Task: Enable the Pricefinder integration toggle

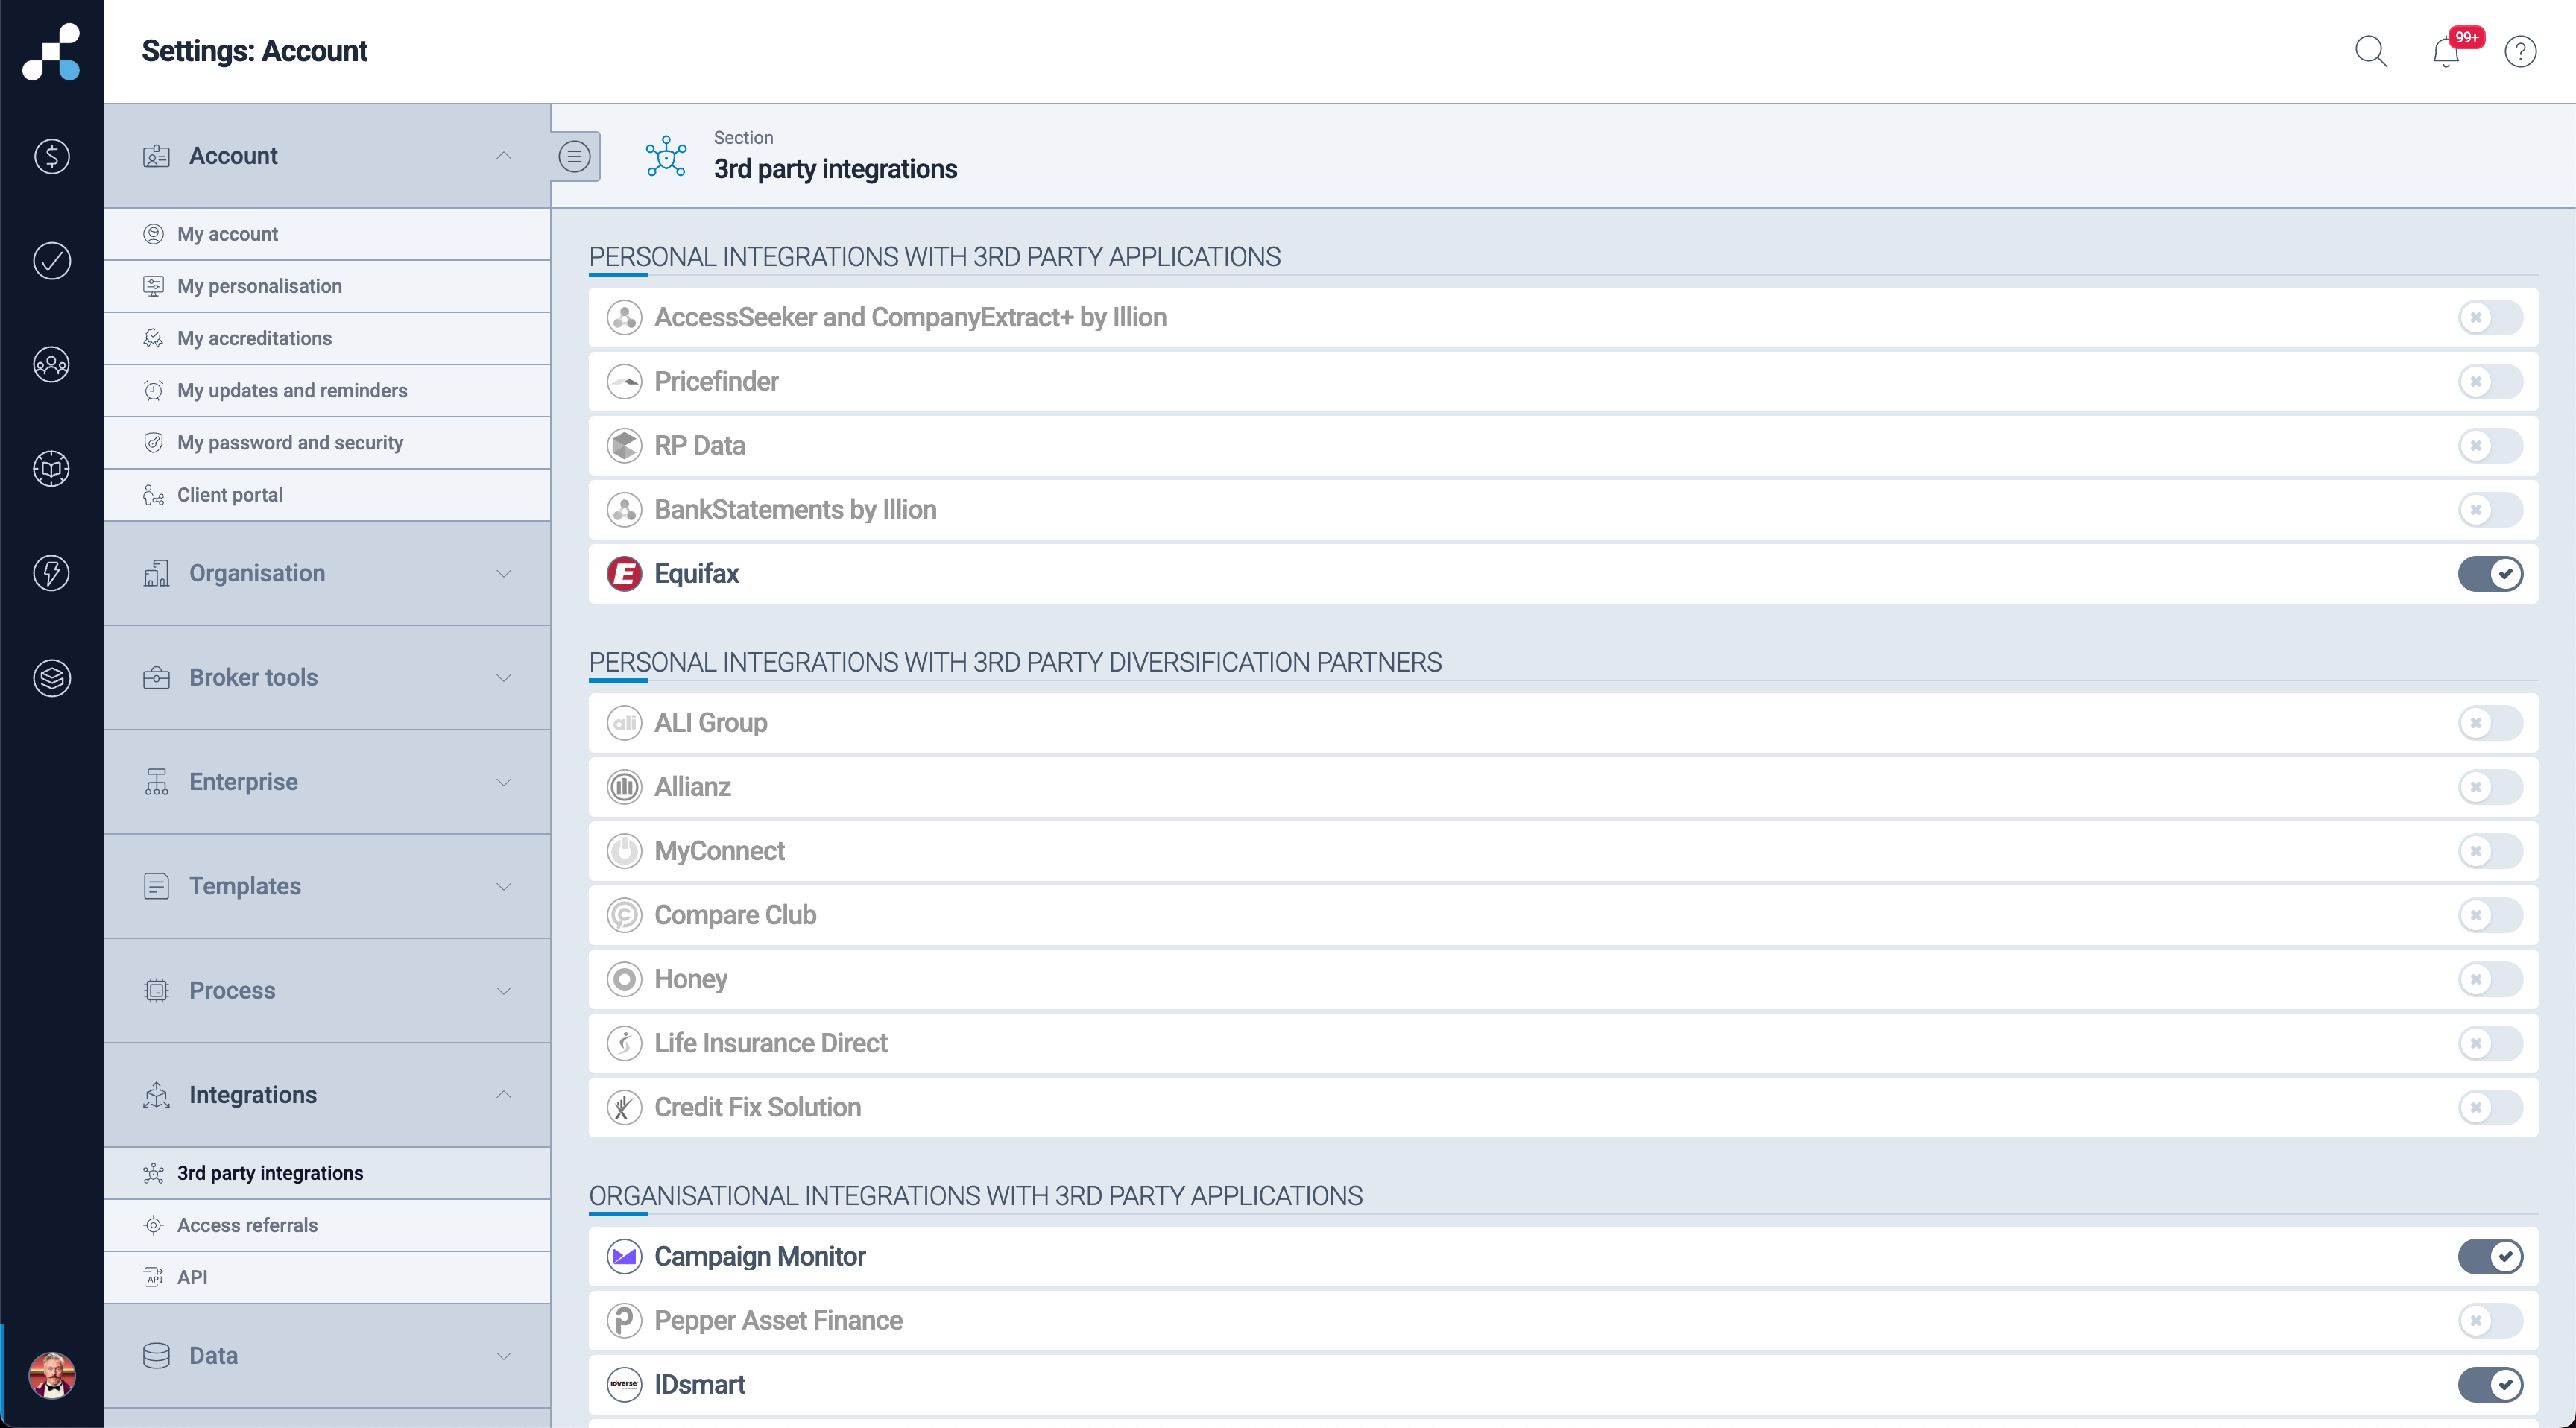Action: 2490,381
